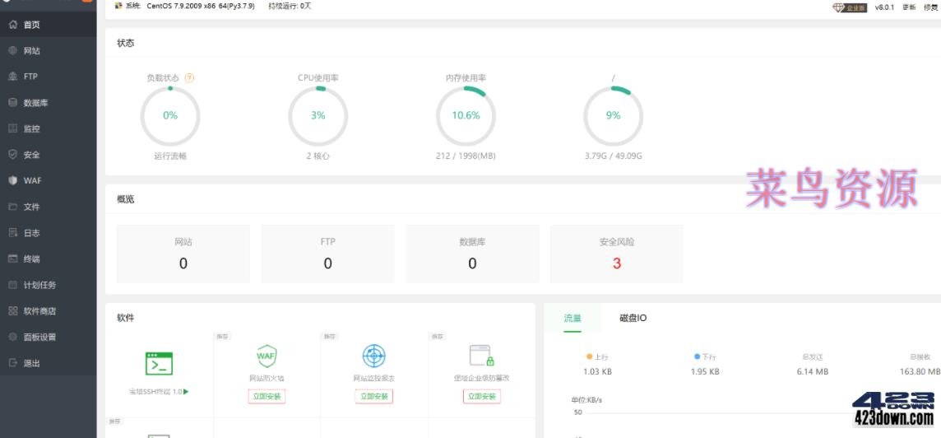Click the version text v8.0.1
This screenshot has width=941, height=438.
click(884, 7)
